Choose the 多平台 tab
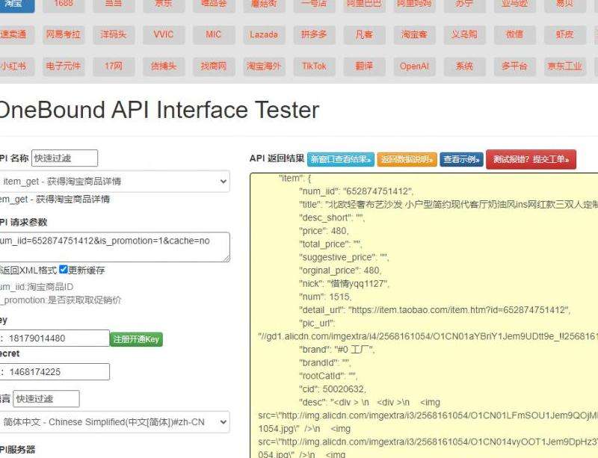This screenshot has height=458, width=598. 514,66
